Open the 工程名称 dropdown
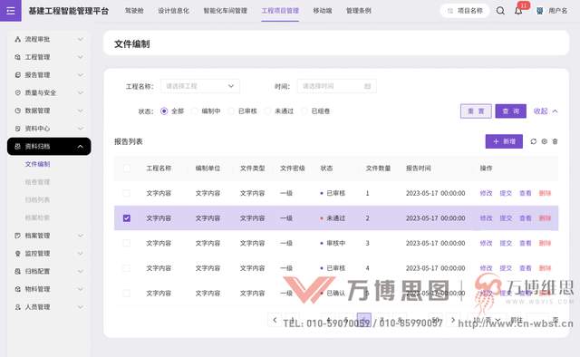The height and width of the screenshot is (357, 580). 200,86
